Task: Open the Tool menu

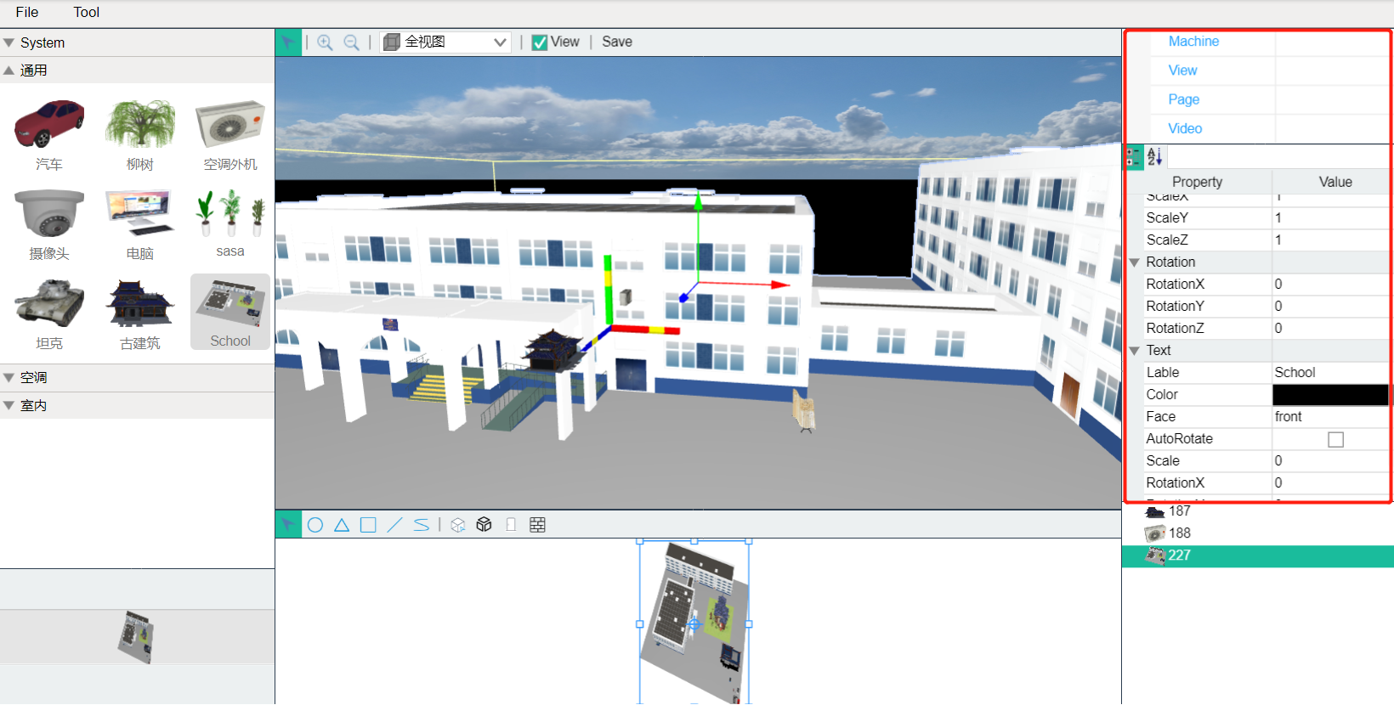Action: [86, 12]
